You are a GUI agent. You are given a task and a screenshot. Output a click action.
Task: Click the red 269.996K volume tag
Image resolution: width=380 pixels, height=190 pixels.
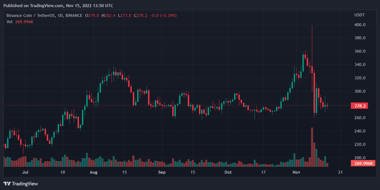click(x=364, y=164)
